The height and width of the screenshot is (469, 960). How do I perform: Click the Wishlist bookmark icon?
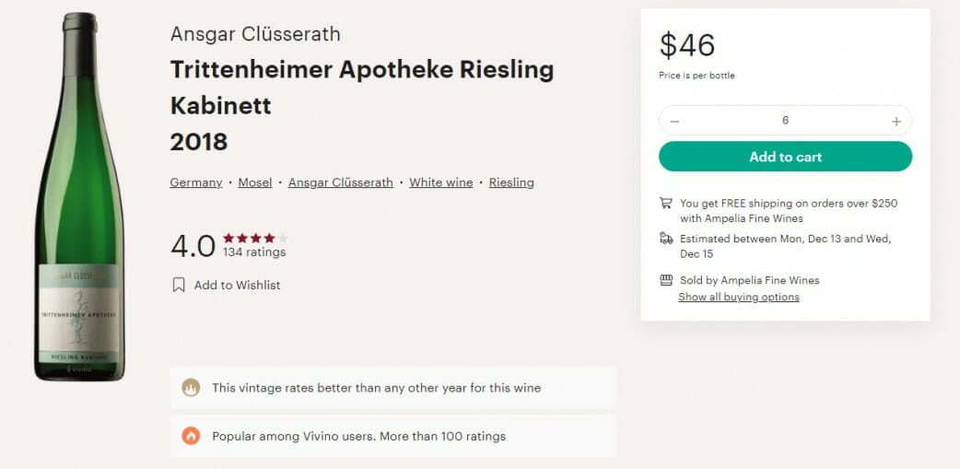[x=179, y=285]
